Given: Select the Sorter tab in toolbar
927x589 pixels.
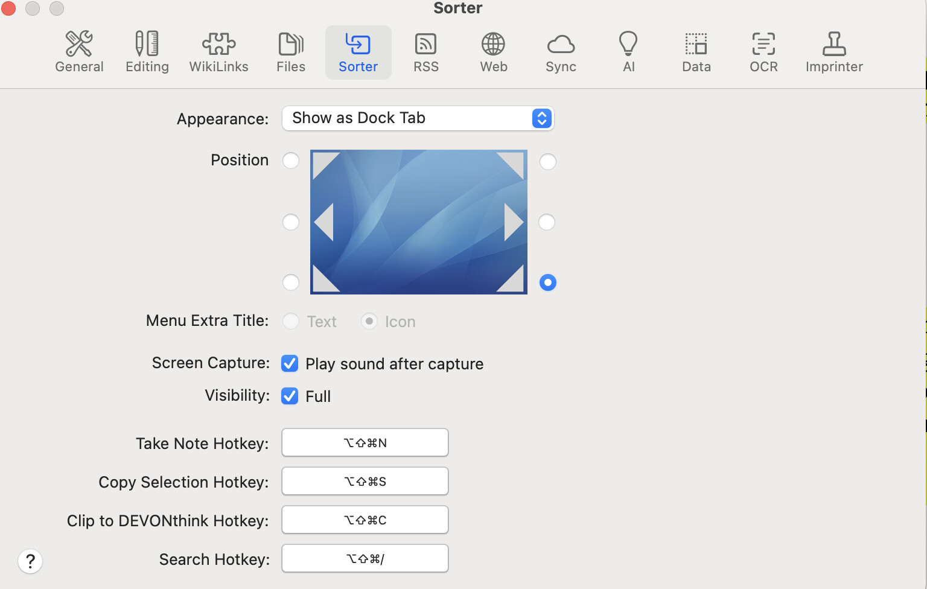Looking at the screenshot, I should click(x=358, y=53).
